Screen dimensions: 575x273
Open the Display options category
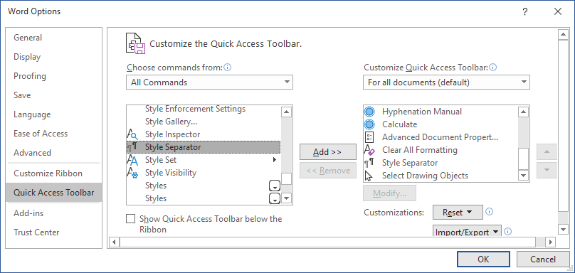[x=53, y=57]
